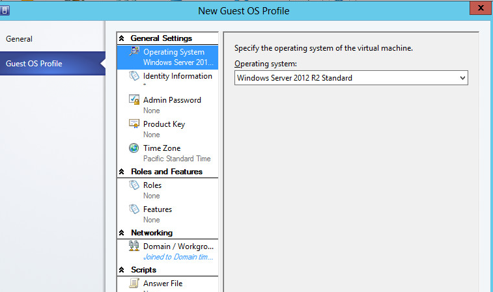Select Admin Password setting

167,105
